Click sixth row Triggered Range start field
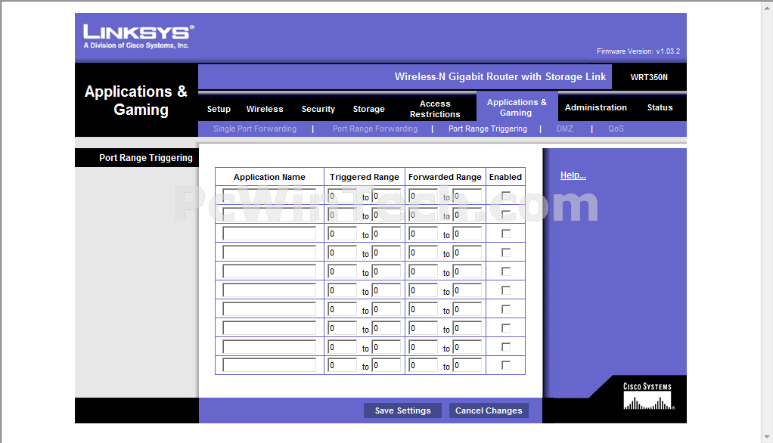Image resolution: width=773 pixels, height=443 pixels. 342,290
